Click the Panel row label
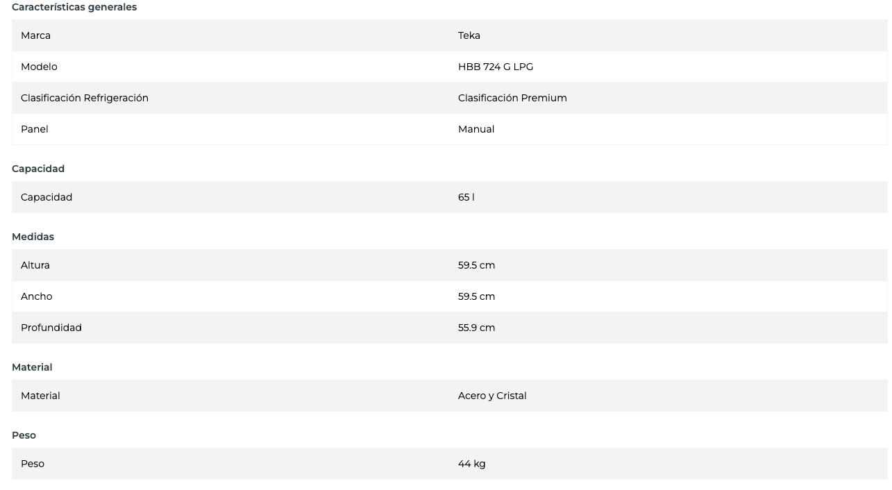Viewport: 892px width, 490px height. (35, 129)
